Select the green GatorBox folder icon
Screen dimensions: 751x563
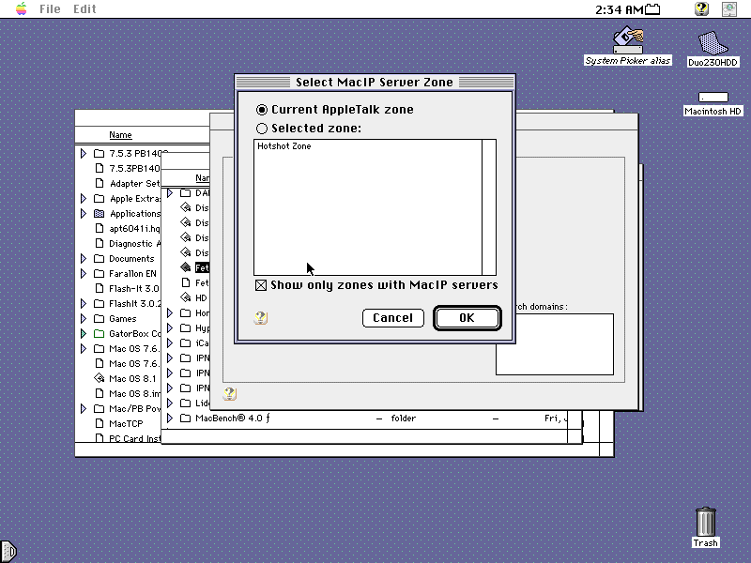tap(100, 333)
